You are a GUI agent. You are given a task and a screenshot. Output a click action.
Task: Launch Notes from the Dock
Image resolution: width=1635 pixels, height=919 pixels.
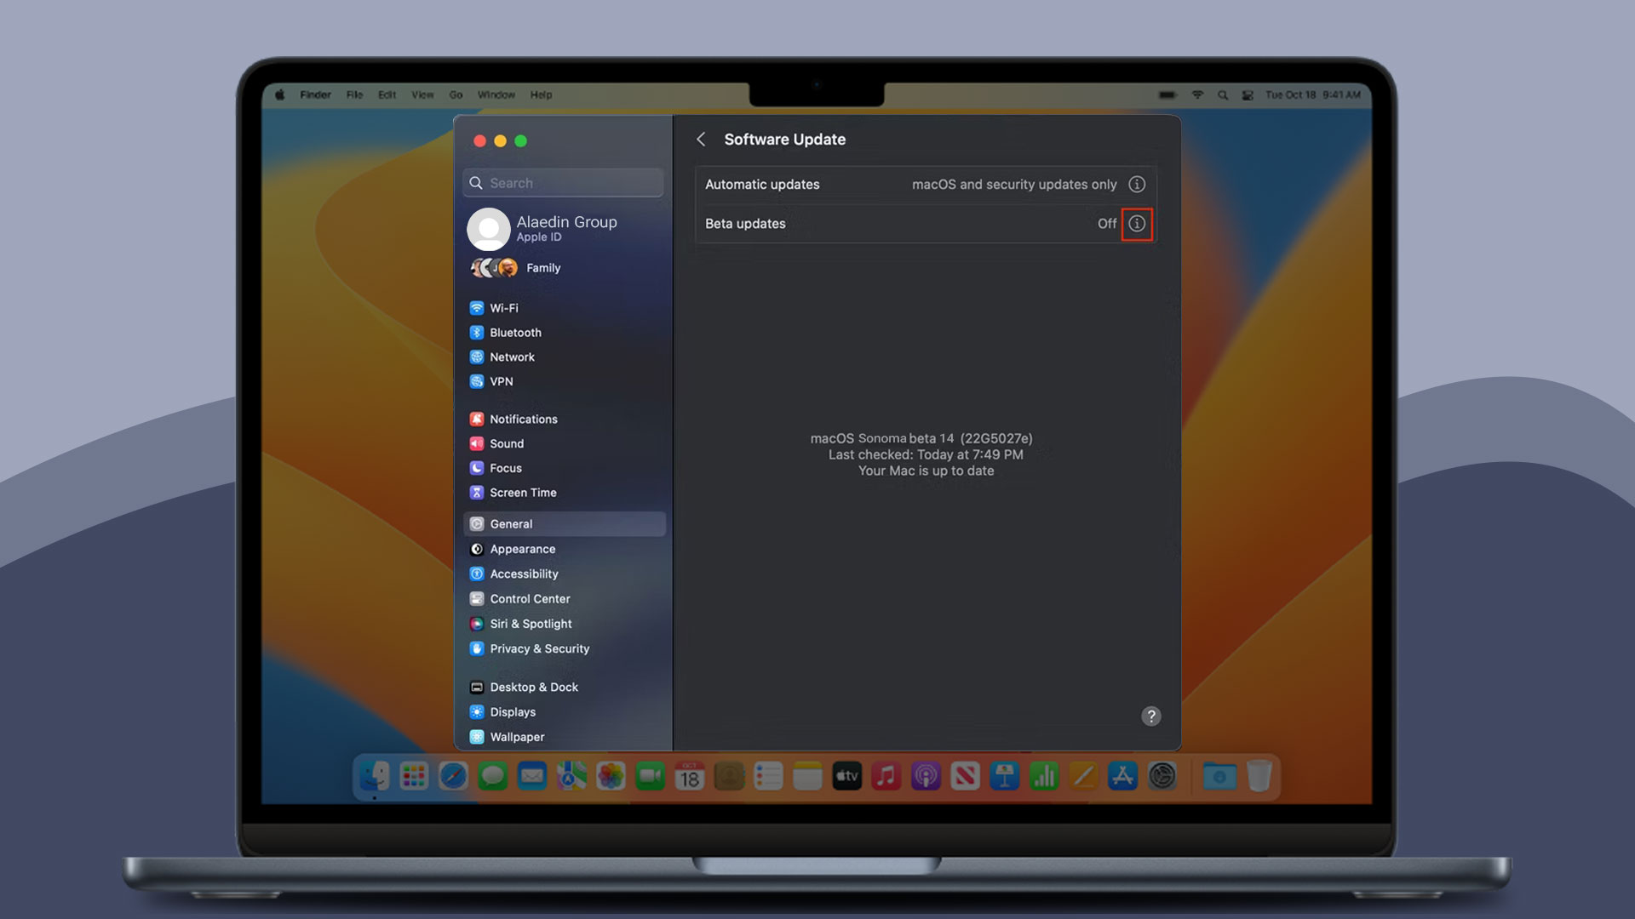pos(807,776)
